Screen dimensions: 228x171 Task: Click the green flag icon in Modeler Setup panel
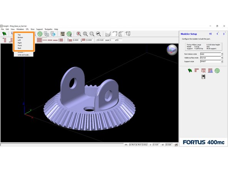pyautogui.click(x=190, y=70)
